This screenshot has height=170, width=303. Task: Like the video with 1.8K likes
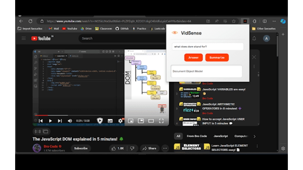point(118,148)
